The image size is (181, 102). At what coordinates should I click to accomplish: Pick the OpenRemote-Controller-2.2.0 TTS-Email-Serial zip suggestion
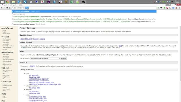pos(84,19)
